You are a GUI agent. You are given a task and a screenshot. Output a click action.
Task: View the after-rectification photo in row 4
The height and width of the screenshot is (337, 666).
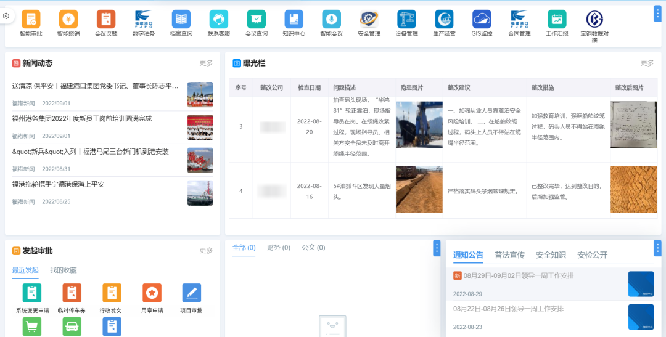[634, 189]
